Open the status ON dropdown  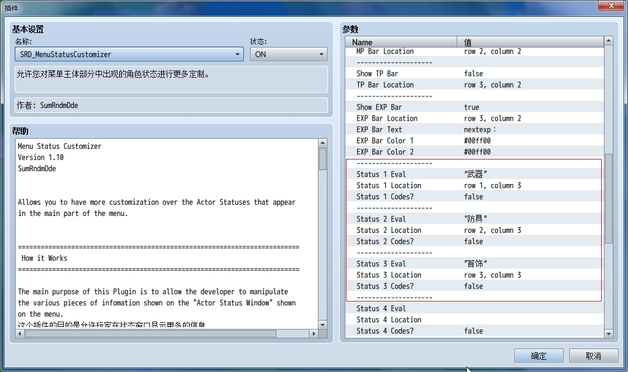click(288, 54)
